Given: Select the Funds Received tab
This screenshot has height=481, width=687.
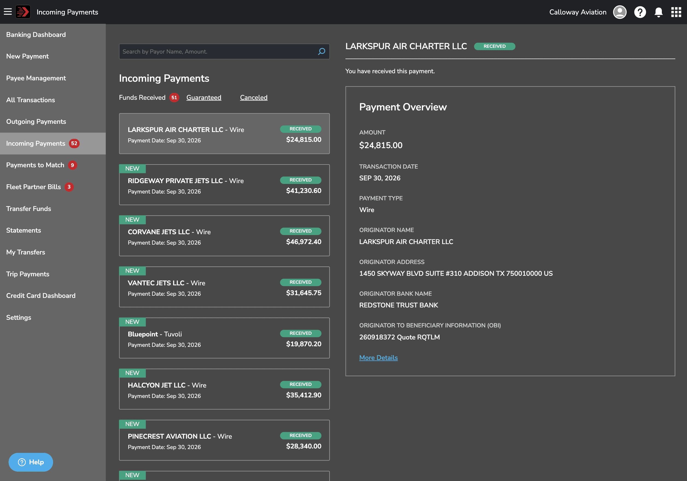Looking at the screenshot, I should (x=142, y=98).
